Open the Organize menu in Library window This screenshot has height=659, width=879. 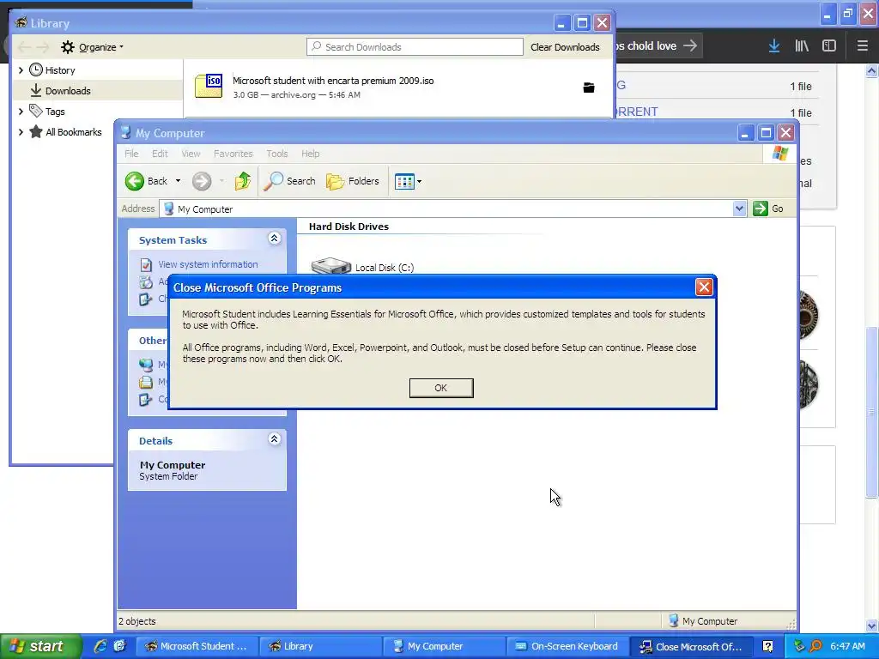pyautogui.click(x=93, y=47)
